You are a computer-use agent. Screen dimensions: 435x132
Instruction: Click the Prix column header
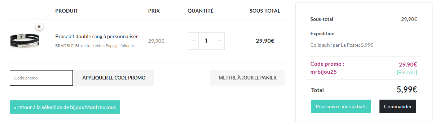[x=154, y=11]
